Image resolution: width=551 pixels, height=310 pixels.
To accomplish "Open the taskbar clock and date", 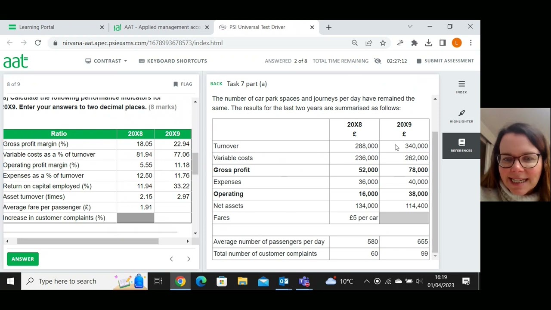I will (x=441, y=281).
